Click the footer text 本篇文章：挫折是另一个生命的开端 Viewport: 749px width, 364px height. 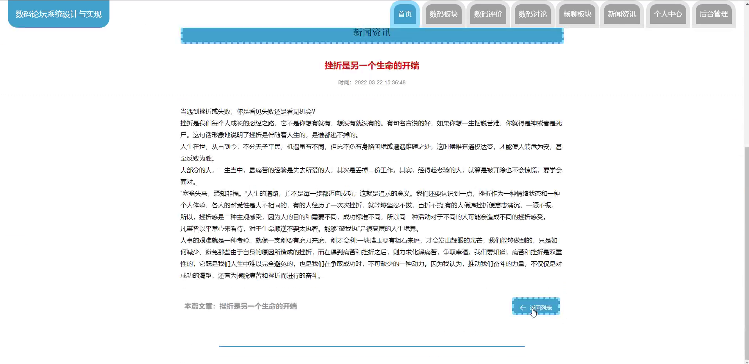pos(240,306)
